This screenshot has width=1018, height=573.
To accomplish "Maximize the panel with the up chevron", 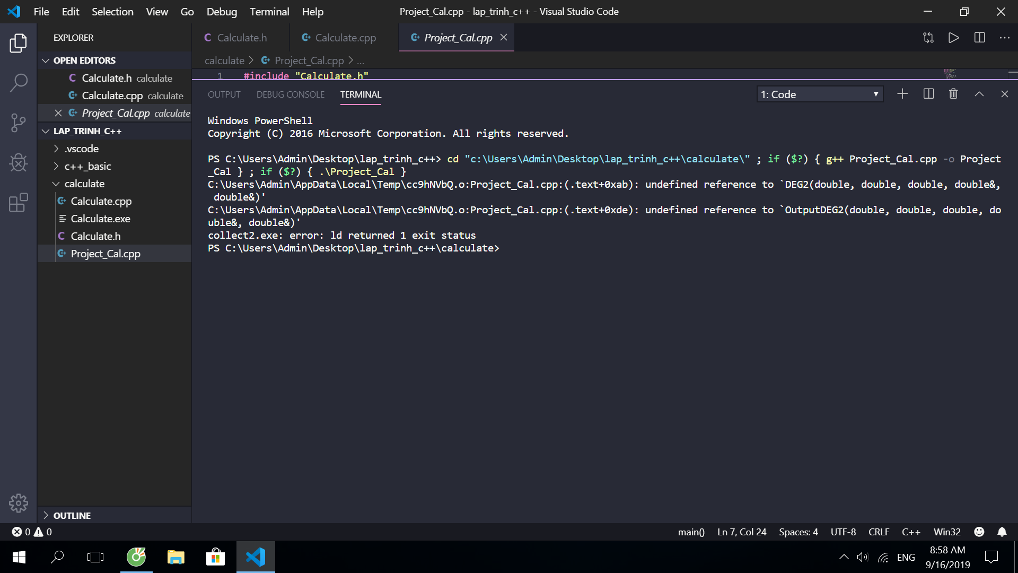I will coord(979,94).
